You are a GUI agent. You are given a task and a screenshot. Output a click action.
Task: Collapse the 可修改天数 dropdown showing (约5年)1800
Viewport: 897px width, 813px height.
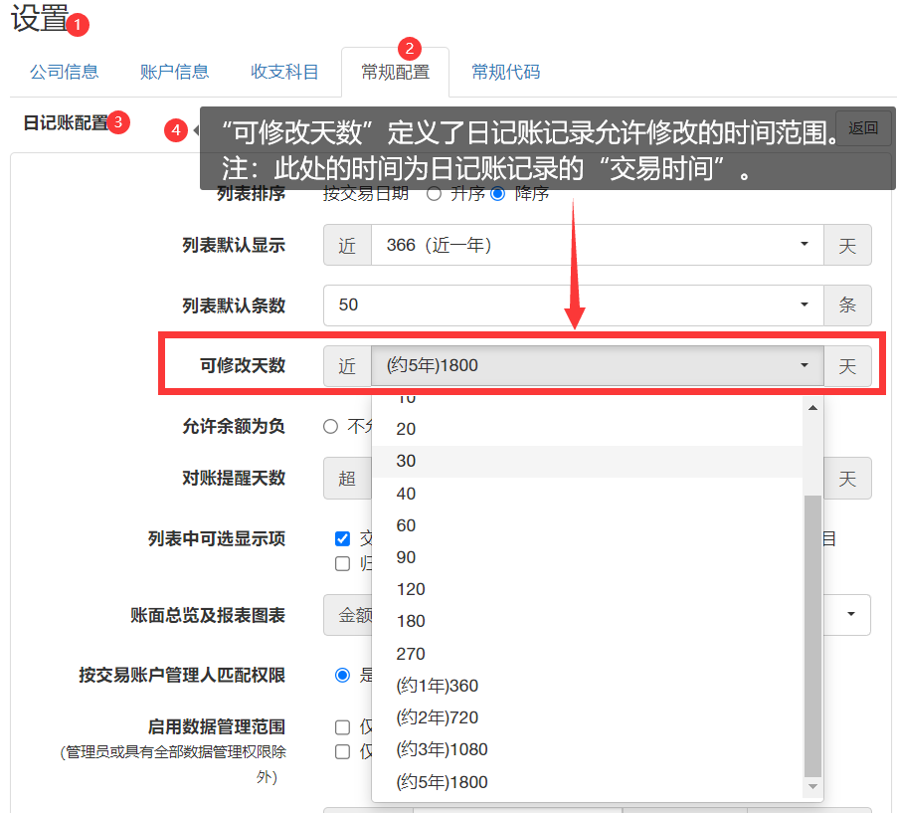(597, 366)
